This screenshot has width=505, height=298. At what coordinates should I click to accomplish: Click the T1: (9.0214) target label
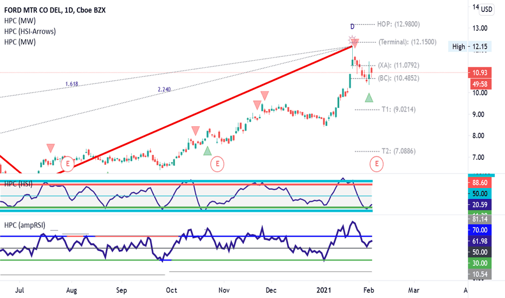coord(399,109)
